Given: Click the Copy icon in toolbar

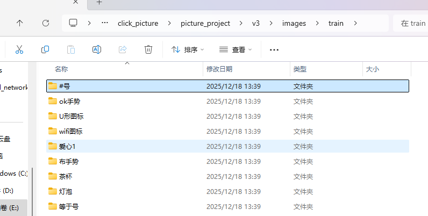Looking at the screenshot, I should pos(45,49).
